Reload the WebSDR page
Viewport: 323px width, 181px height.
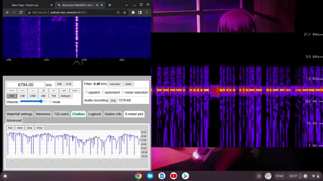click(x=21, y=12)
